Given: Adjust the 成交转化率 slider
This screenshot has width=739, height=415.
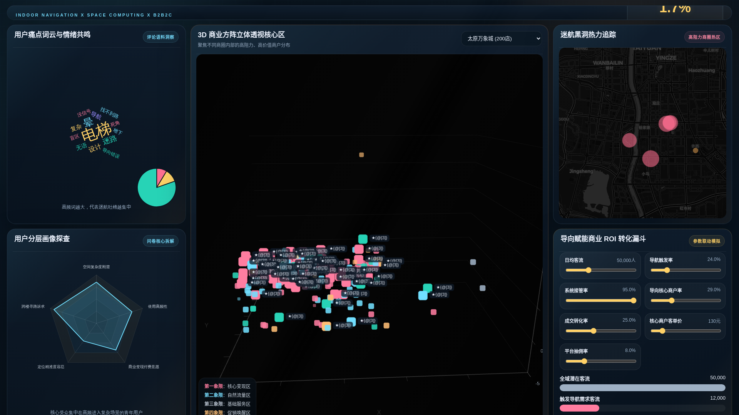Looking at the screenshot, I should click(594, 331).
